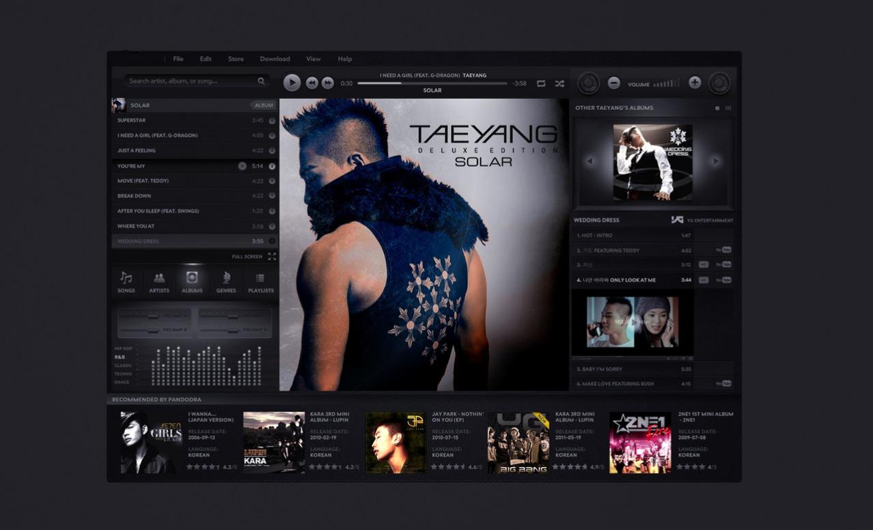Select I NEED A GIRL (FEAT. G-DRAGON) in playlist
This screenshot has width=873, height=530.
pyautogui.click(x=195, y=135)
